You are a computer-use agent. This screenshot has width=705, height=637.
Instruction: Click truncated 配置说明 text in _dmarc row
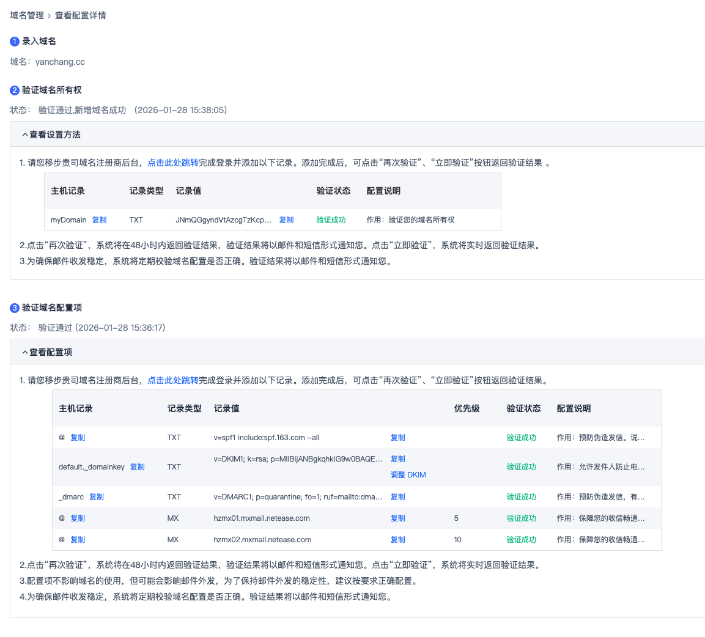click(x=600, y=497)
